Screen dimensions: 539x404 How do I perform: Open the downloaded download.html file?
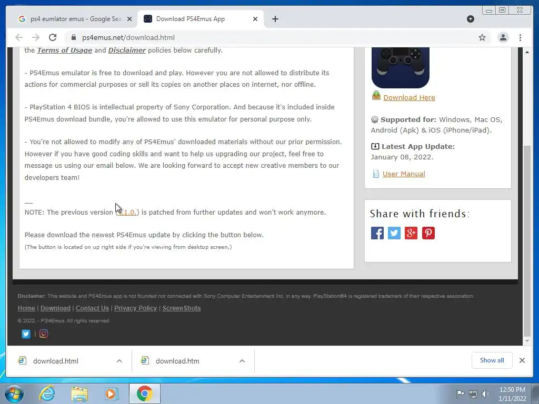[56, 361]
